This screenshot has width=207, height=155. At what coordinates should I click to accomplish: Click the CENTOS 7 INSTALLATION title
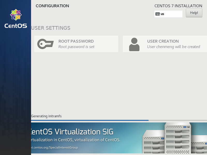pos(178,6)
